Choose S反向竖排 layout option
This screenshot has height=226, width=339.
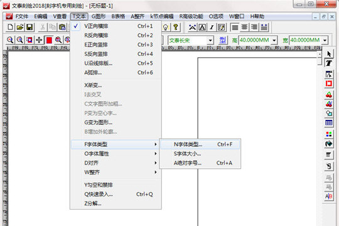116,54
